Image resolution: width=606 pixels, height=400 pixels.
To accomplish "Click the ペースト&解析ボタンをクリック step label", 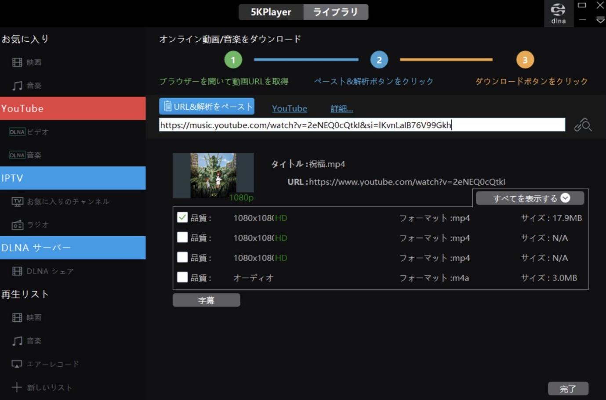I will click(374, 81).
